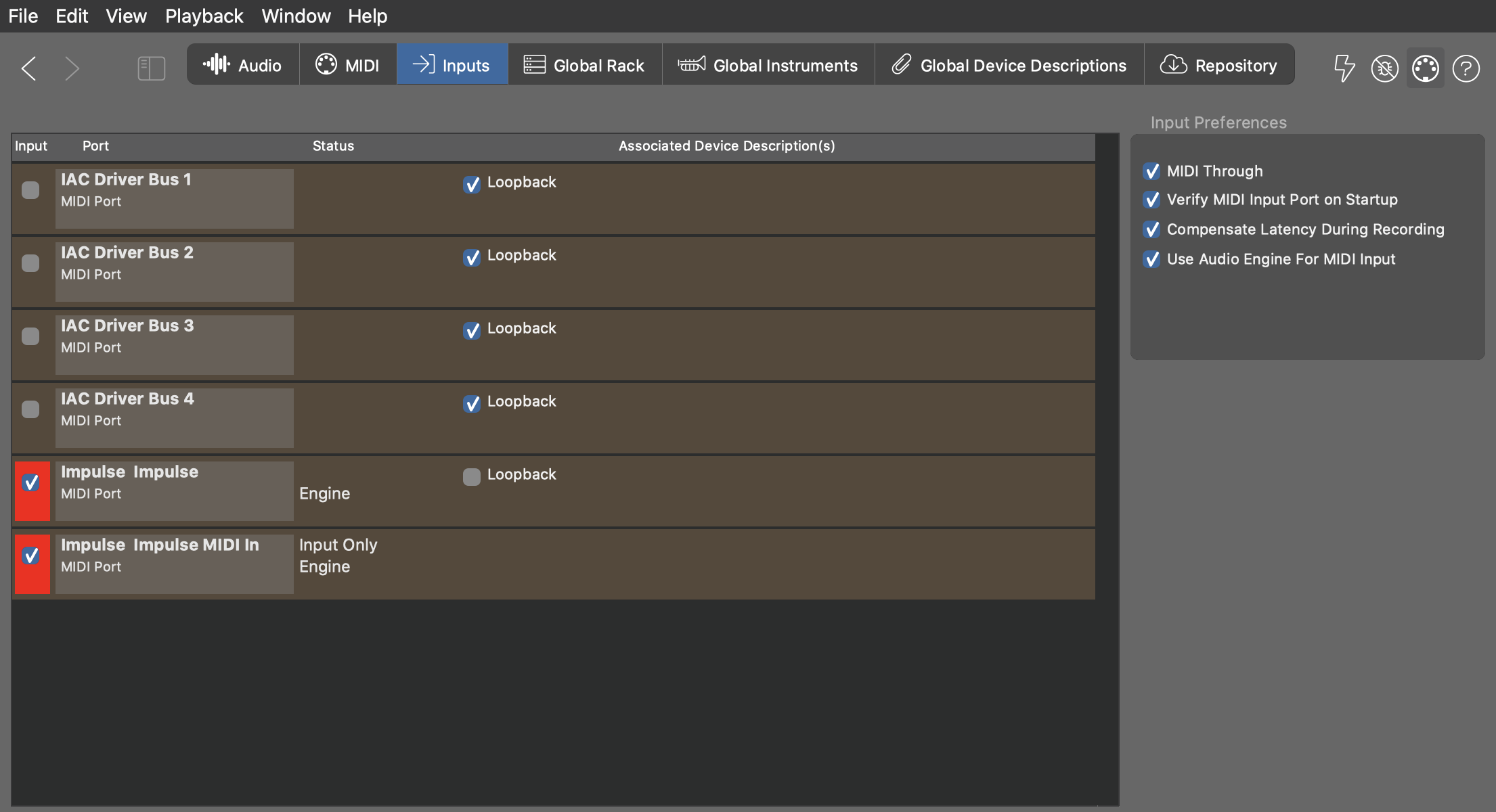Click the bug icon in toolbar

click(1384, 68)
